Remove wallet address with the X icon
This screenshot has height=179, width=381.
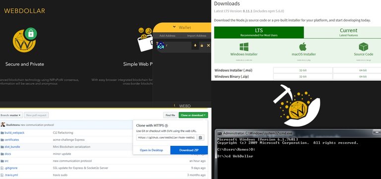point(208,46)
